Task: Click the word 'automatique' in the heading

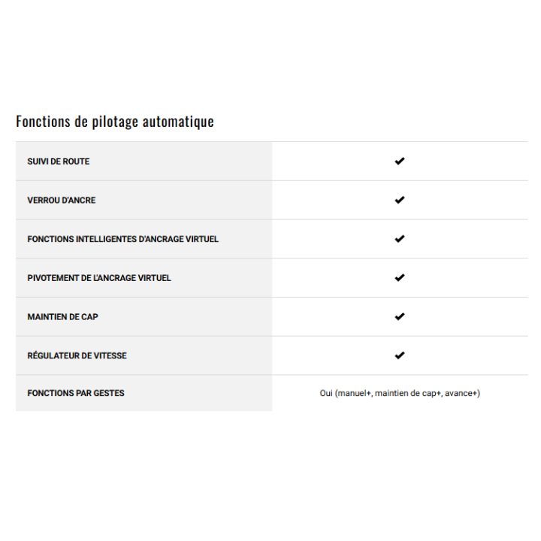Action: coord(180,122)
